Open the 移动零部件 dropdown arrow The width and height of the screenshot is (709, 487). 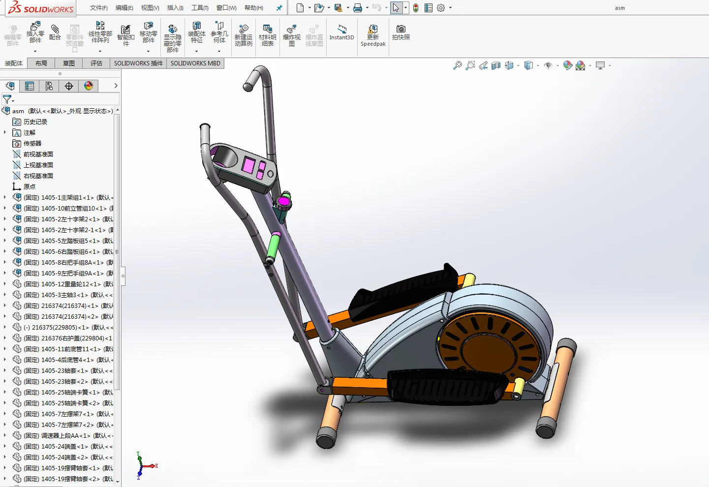coord(148,51)
